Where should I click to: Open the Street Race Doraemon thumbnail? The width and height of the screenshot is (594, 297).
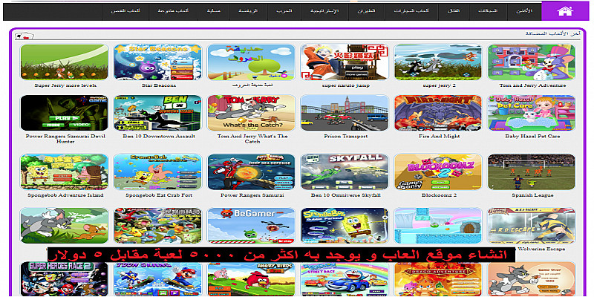345,279
